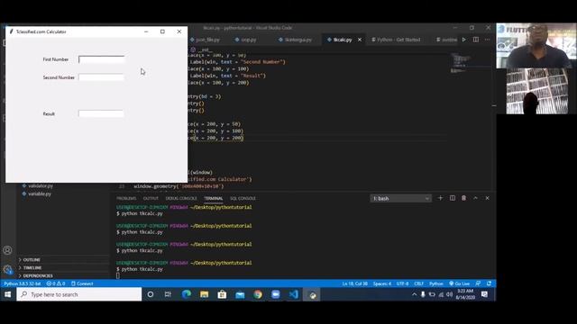Open the DEBUG CONSOLE panel tab
Image resolution: width=577 pixels, height=324 pixels.
[x=181, y=198]
